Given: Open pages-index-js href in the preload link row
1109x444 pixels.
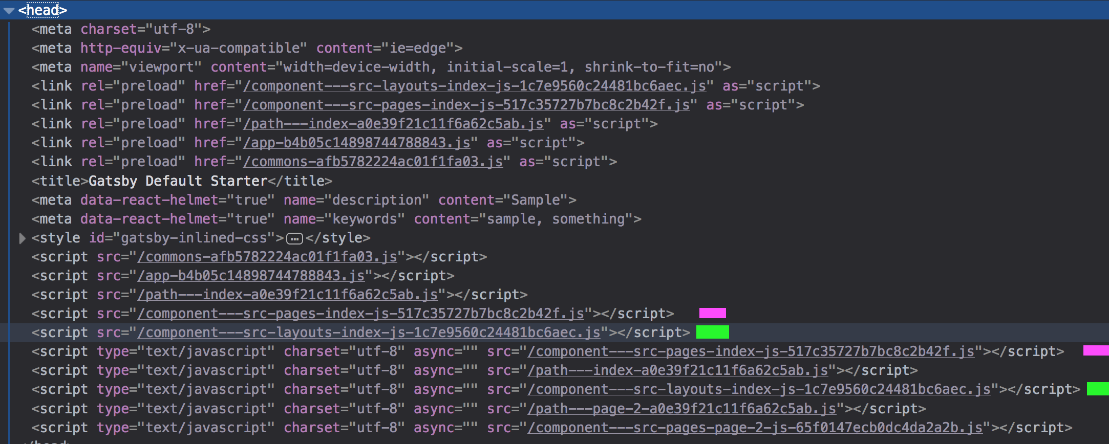Looking at the screenshot, I should [x=466, y=105].
